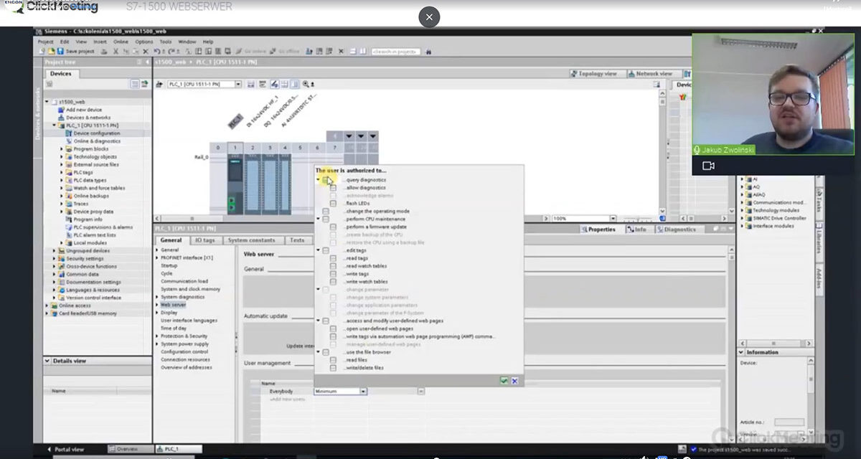
Task: Enable the write tags permission checkbox
Action: pos(333,274)
